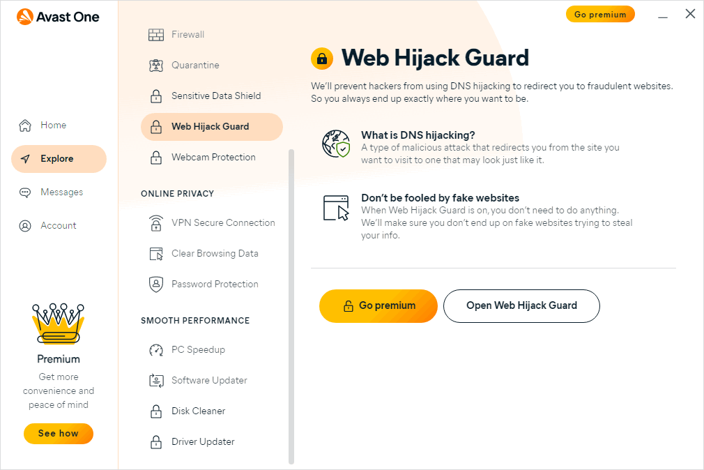
Task: Click 'Don't be fooled by fake websites' heading
Action: tap(440, 198)
